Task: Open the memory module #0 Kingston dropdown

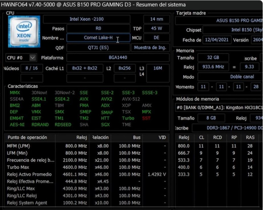Action: click(219, 107)
